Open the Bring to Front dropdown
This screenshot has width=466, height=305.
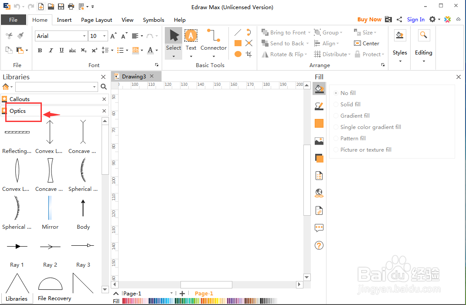(x=310, y=32)
